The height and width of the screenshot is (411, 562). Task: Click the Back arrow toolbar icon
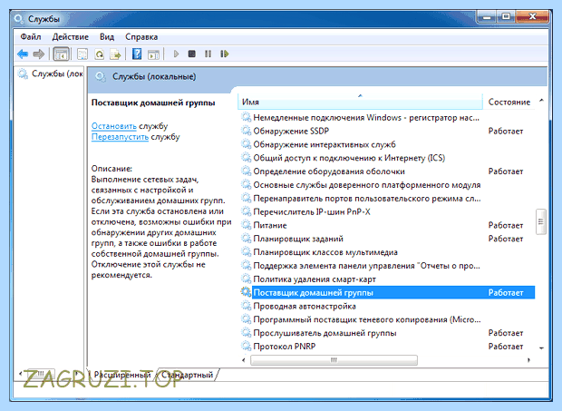pos(23,54)
